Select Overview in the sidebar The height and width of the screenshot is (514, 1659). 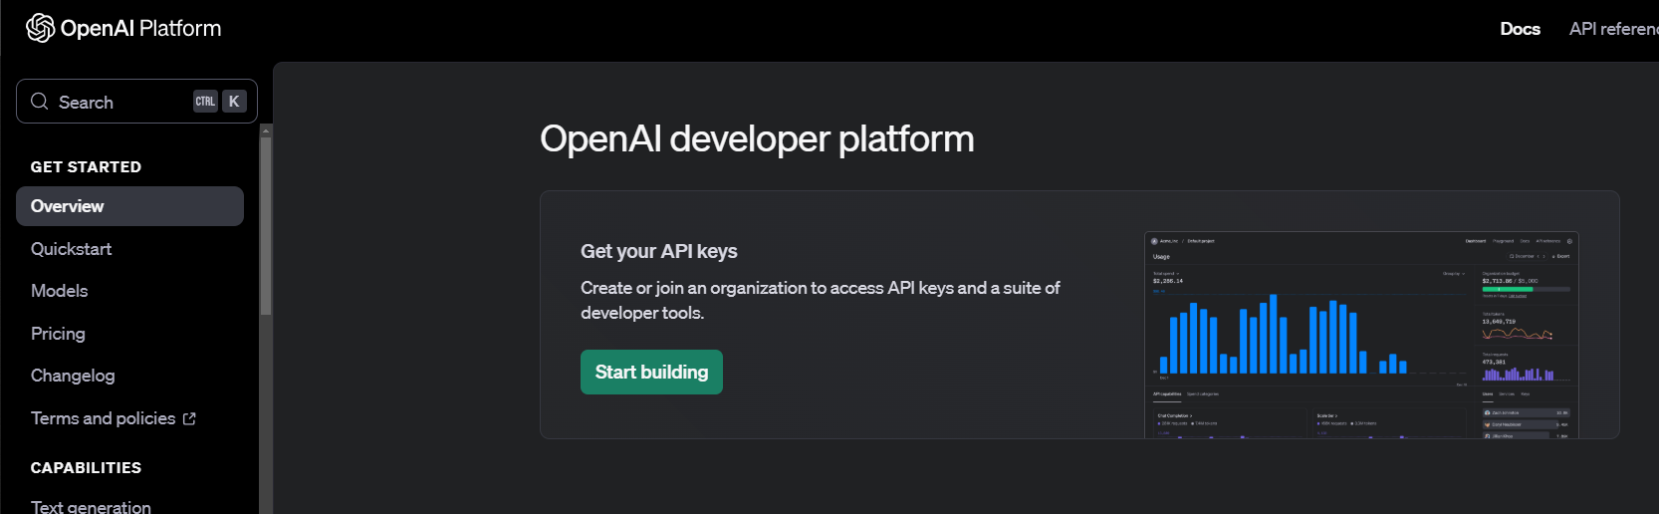[129, 206]
